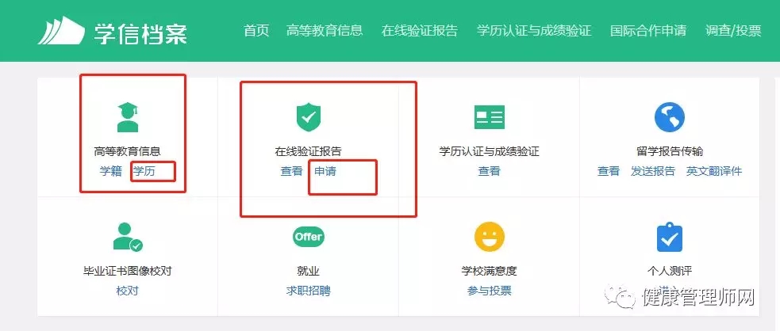The height and width of the screenshot is (331, 780).
Task: Click the blue globe 留学报告传输 icon
Action: click(x=670, y=117)
